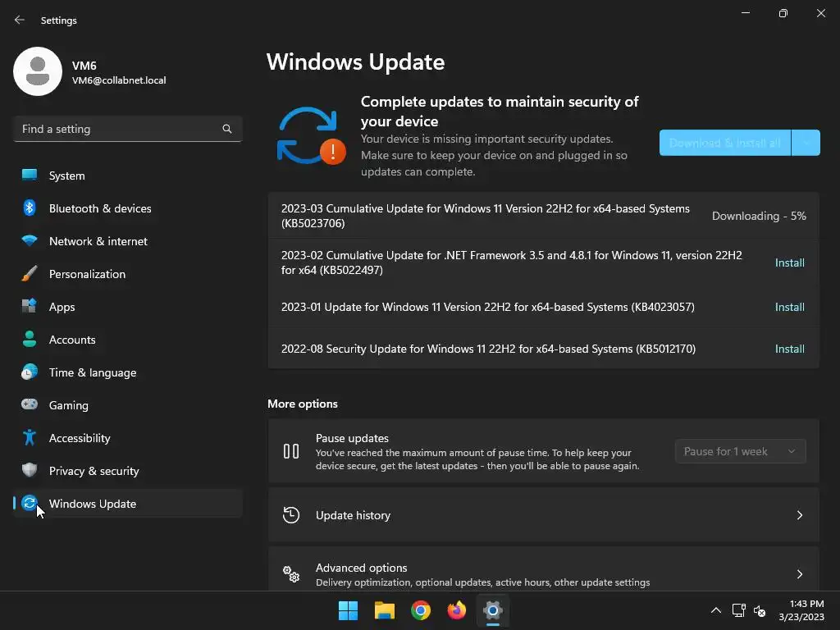840x630 pixels.
Task: Open the Windows Start menu
Action: coord(348,610)
